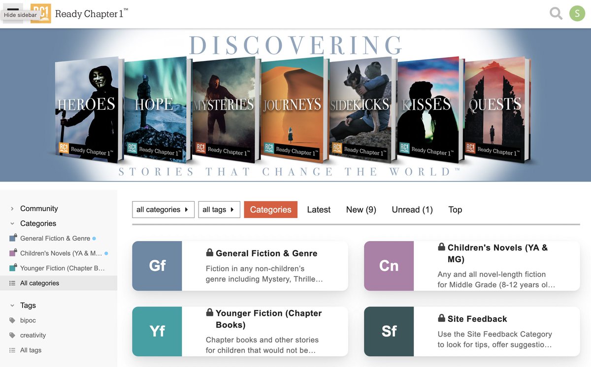Open the user avatar menu

point(577,13)
